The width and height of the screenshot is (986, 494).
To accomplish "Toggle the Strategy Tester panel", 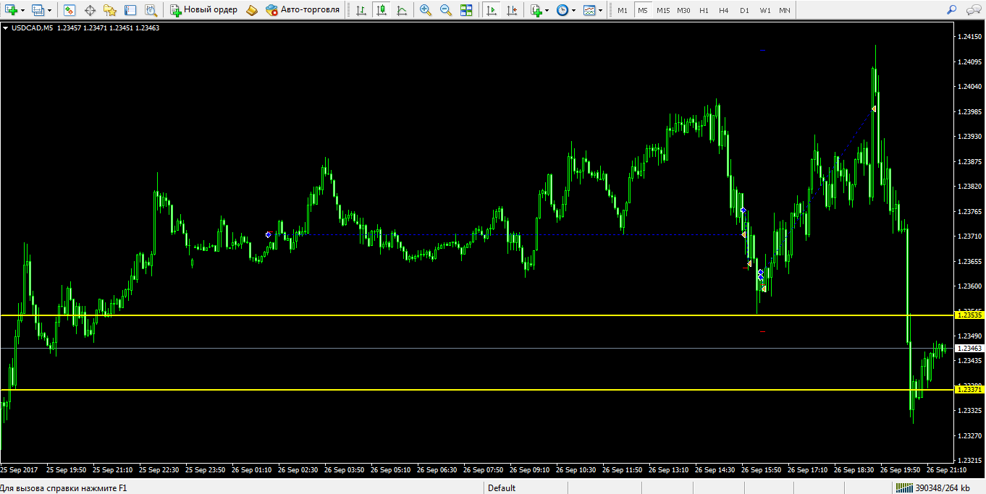I will 151,10.
